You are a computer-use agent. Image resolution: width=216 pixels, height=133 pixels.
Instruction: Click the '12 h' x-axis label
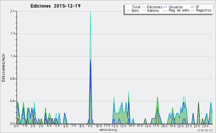click(115, 126)
